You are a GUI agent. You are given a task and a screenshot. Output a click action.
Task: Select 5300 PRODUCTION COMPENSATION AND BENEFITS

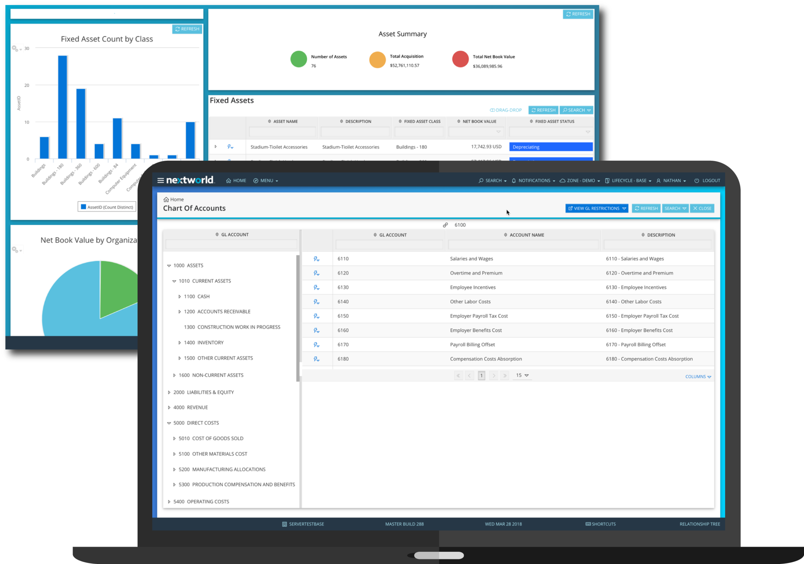(237, 485)
